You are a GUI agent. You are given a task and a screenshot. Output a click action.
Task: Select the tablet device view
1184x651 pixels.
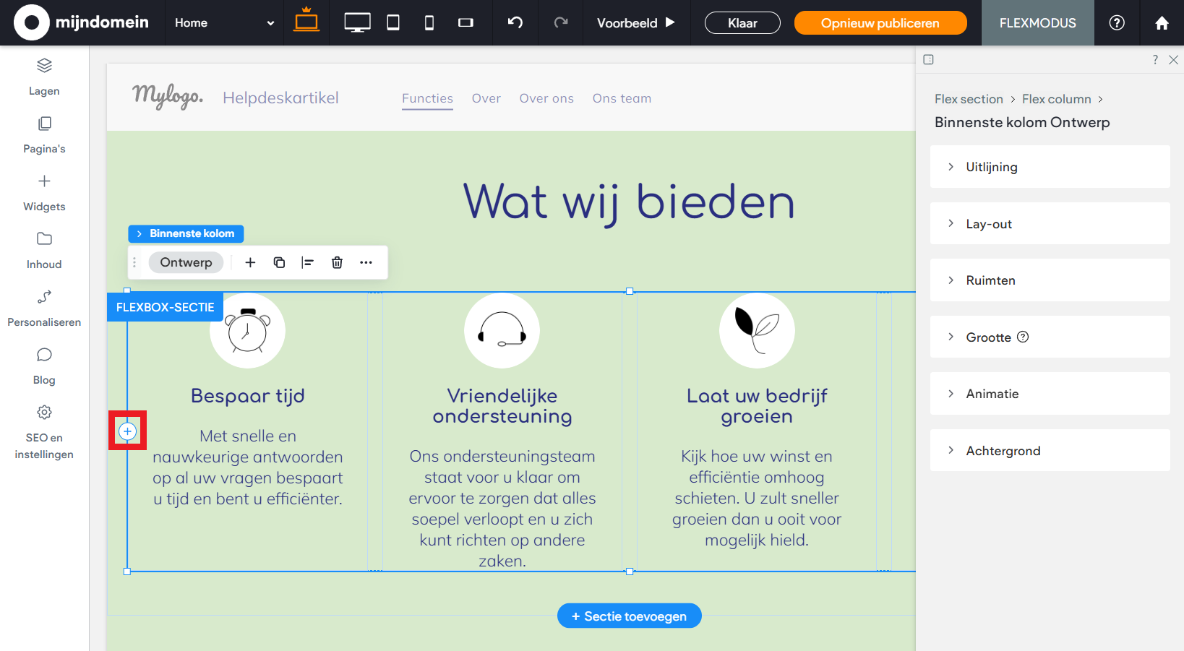[392, 22]
